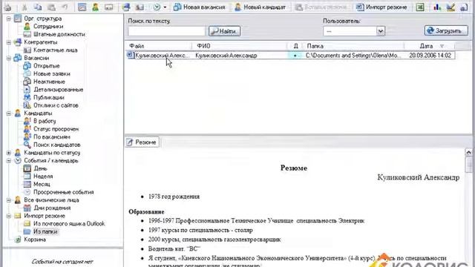Click the Новая вакансия button
This screenshot has height=267, width=475.
(x=200, y=7)
